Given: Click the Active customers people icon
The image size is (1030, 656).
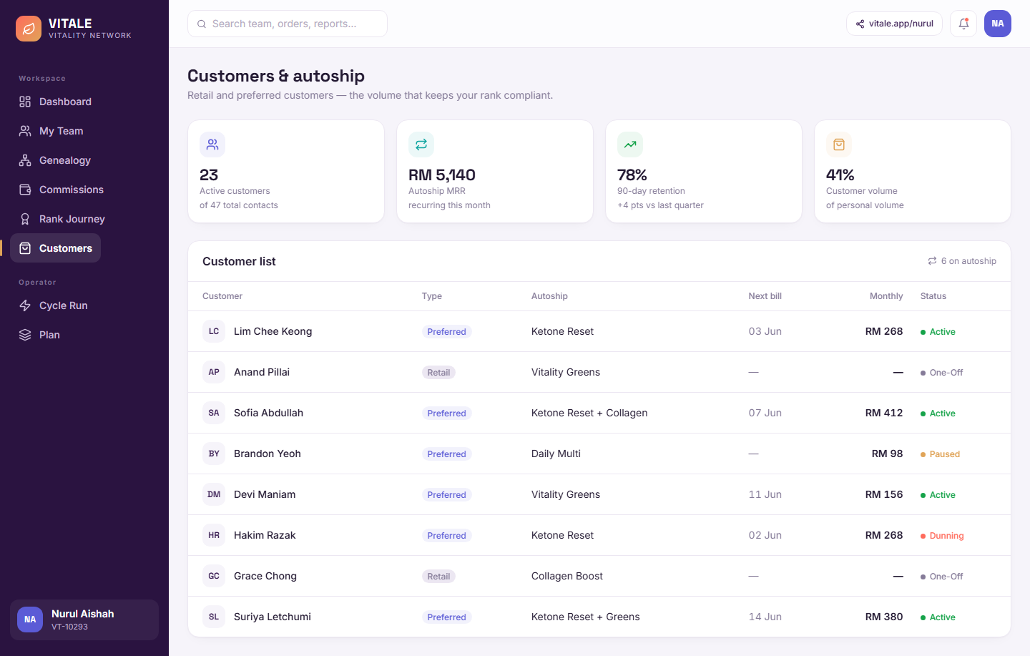Looking at the screenshot, I should (x=212, y=145).
